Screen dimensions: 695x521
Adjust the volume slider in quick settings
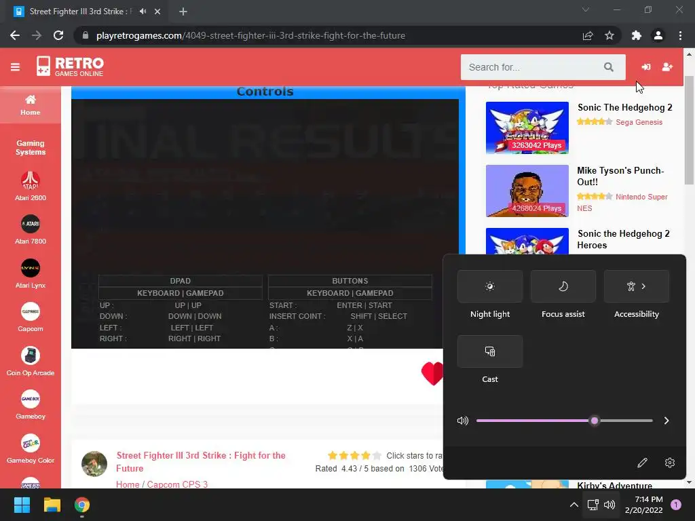[x=564, y=421]
